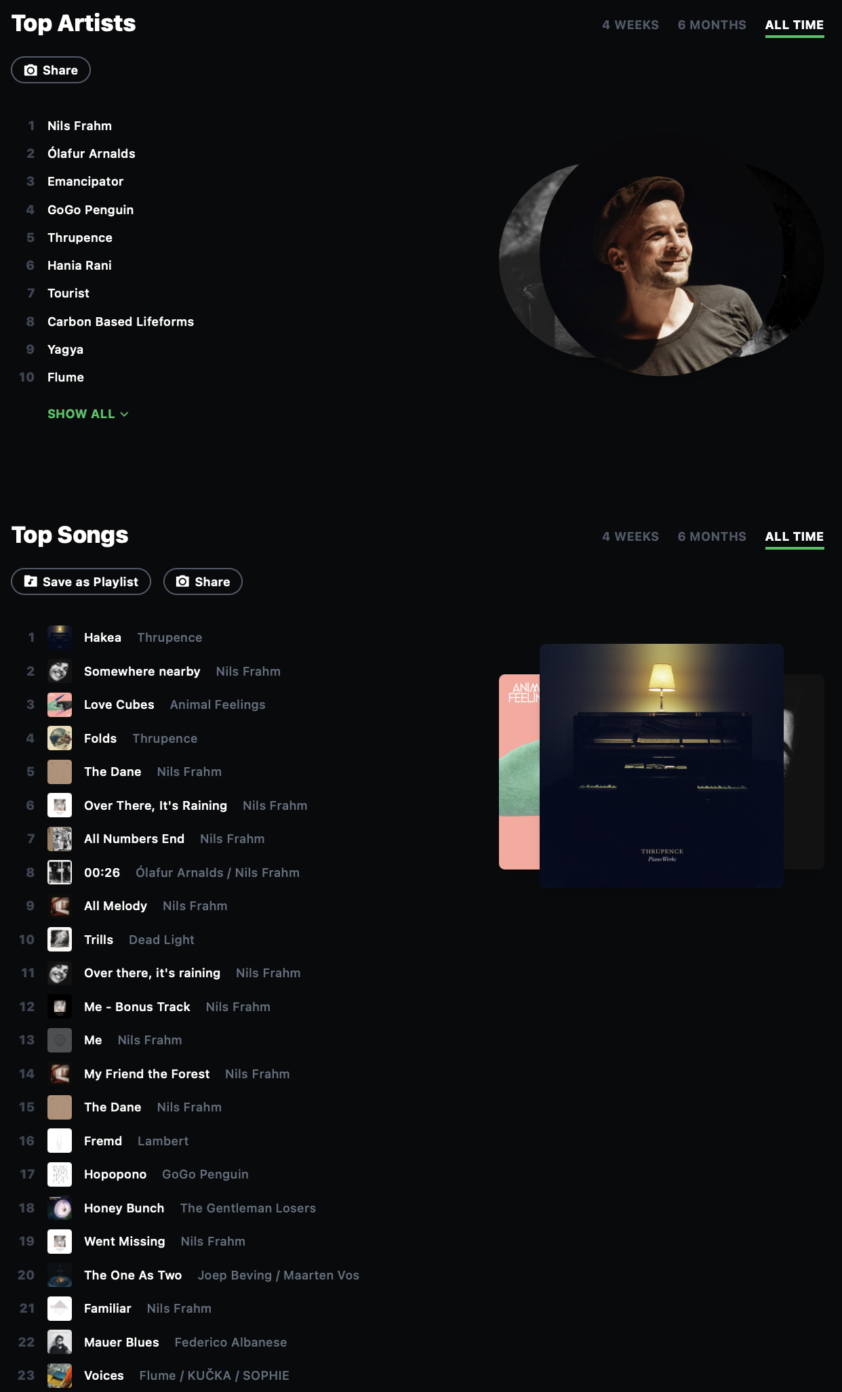Click the large Thrupence Piano Works cover
The height and width of the screenshot is (1392, 842).
tap(662, 766)
